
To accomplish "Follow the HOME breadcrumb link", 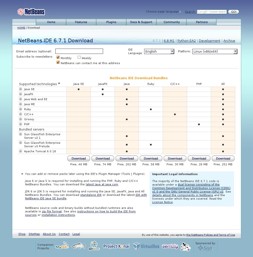I will coord(21,28).
